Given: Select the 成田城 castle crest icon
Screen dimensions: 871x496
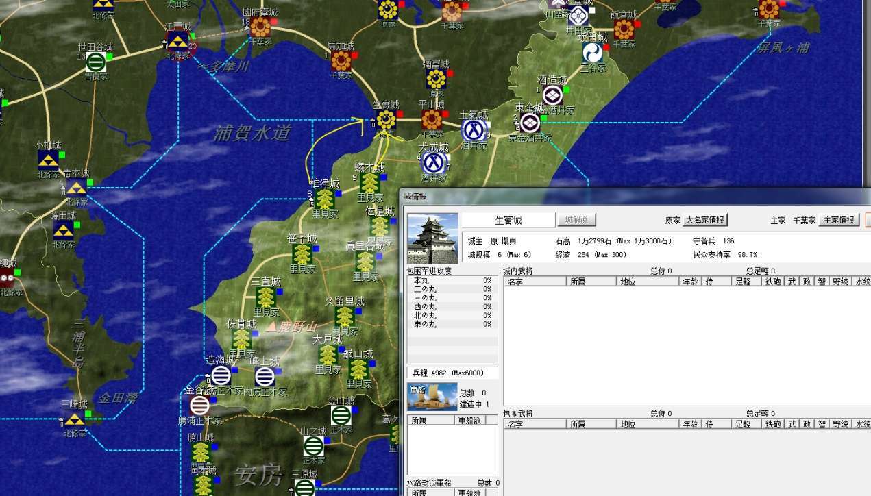Looking at the screenshot, I should pos(593,53).
